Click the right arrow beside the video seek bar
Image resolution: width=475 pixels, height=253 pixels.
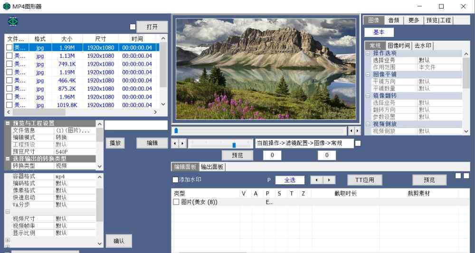click(358, 131)
